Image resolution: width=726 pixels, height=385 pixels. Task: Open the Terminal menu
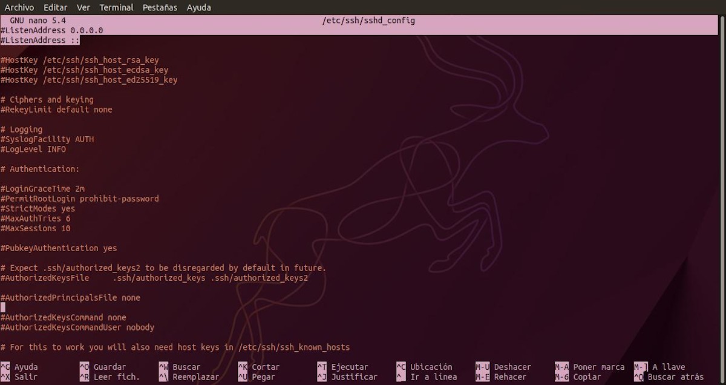116,7
